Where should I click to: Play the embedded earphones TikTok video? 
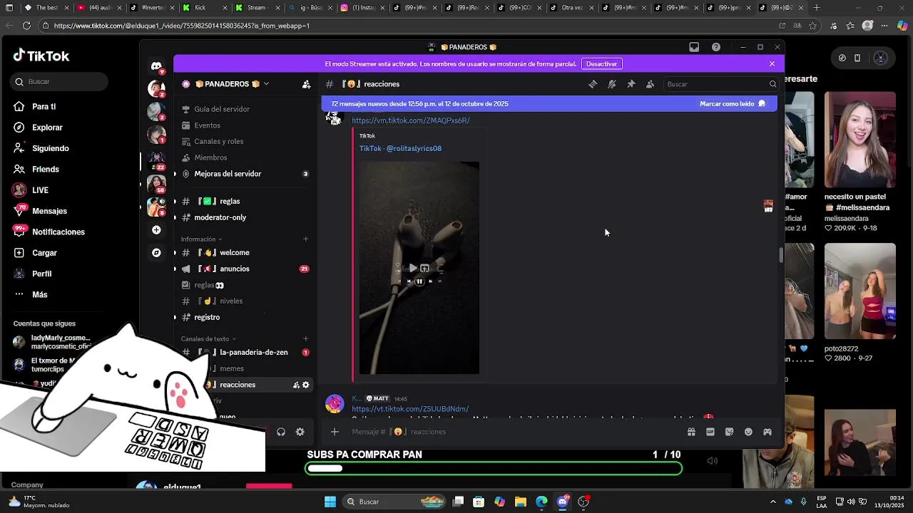(412, 268)
